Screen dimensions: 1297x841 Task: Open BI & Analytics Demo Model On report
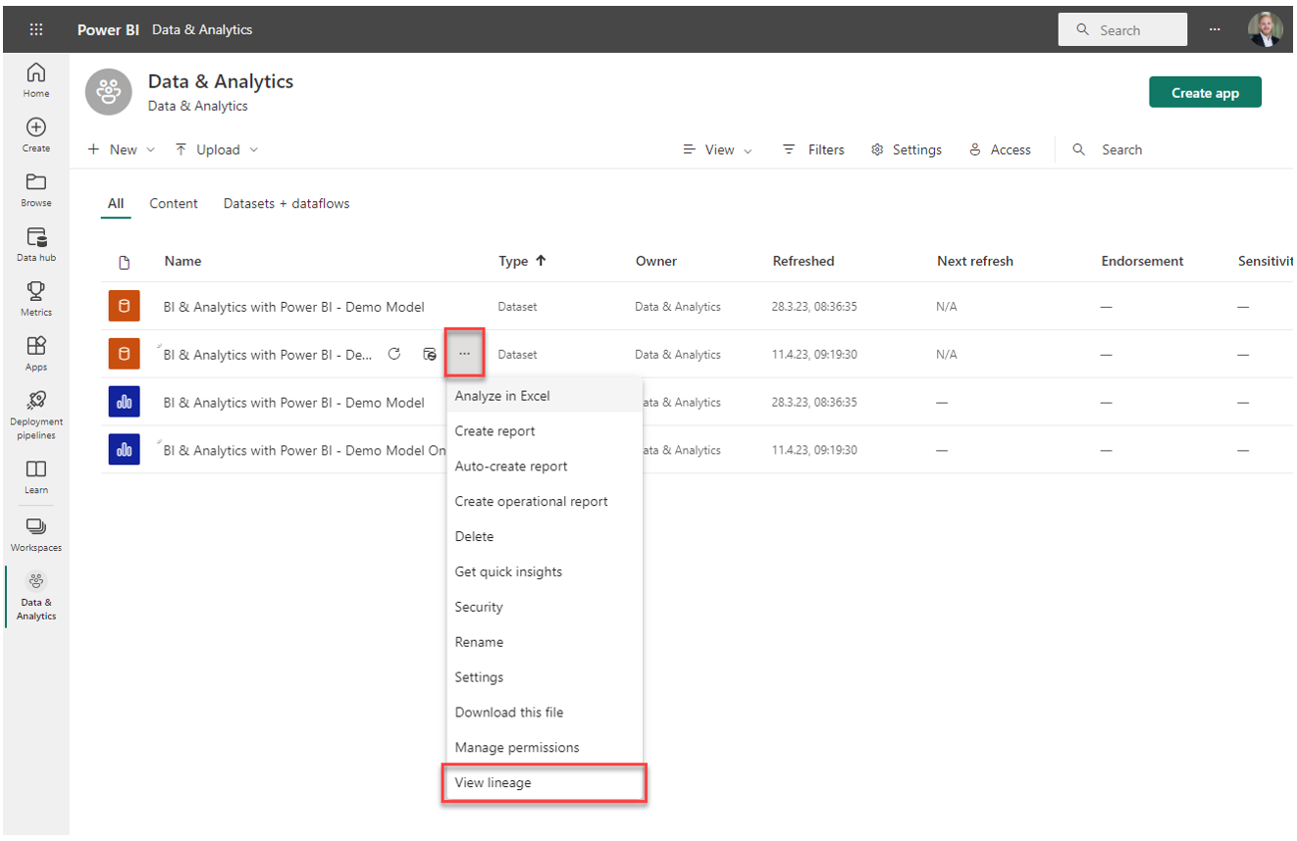pos(304,451)
